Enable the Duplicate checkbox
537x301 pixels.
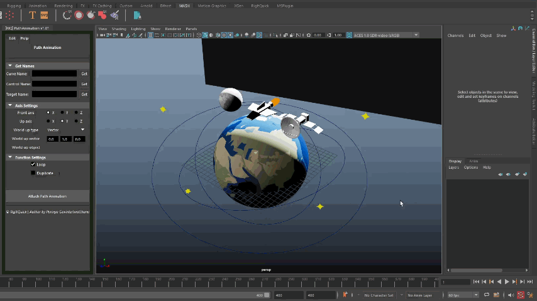coord(33,173)
